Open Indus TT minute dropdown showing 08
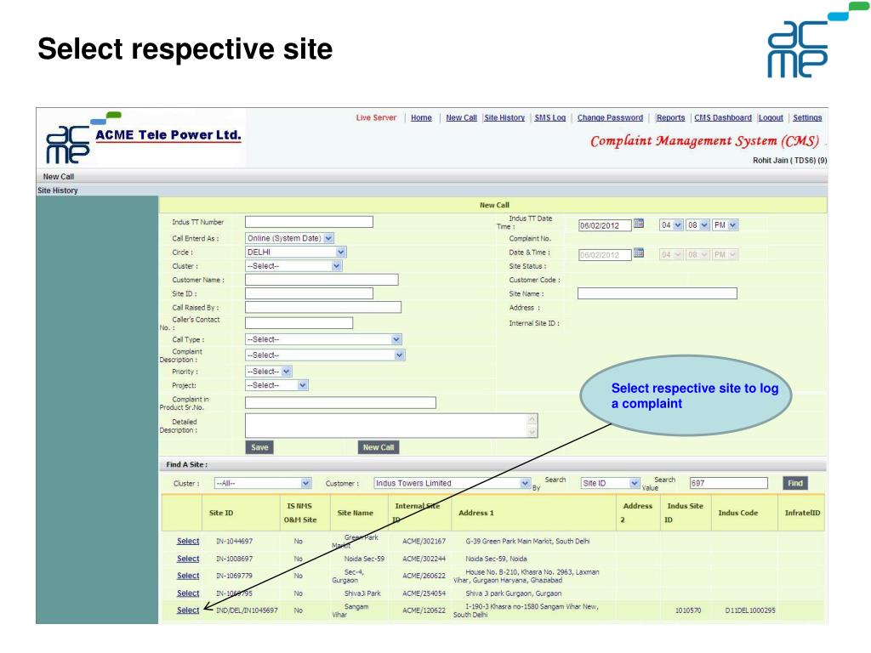The image size is (871, 653). pos(697,225)
